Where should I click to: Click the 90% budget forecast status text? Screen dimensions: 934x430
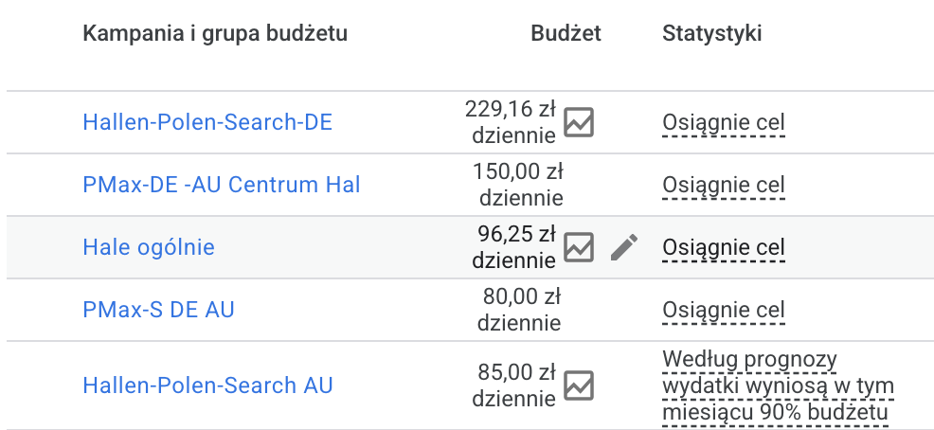click(778, 386)
